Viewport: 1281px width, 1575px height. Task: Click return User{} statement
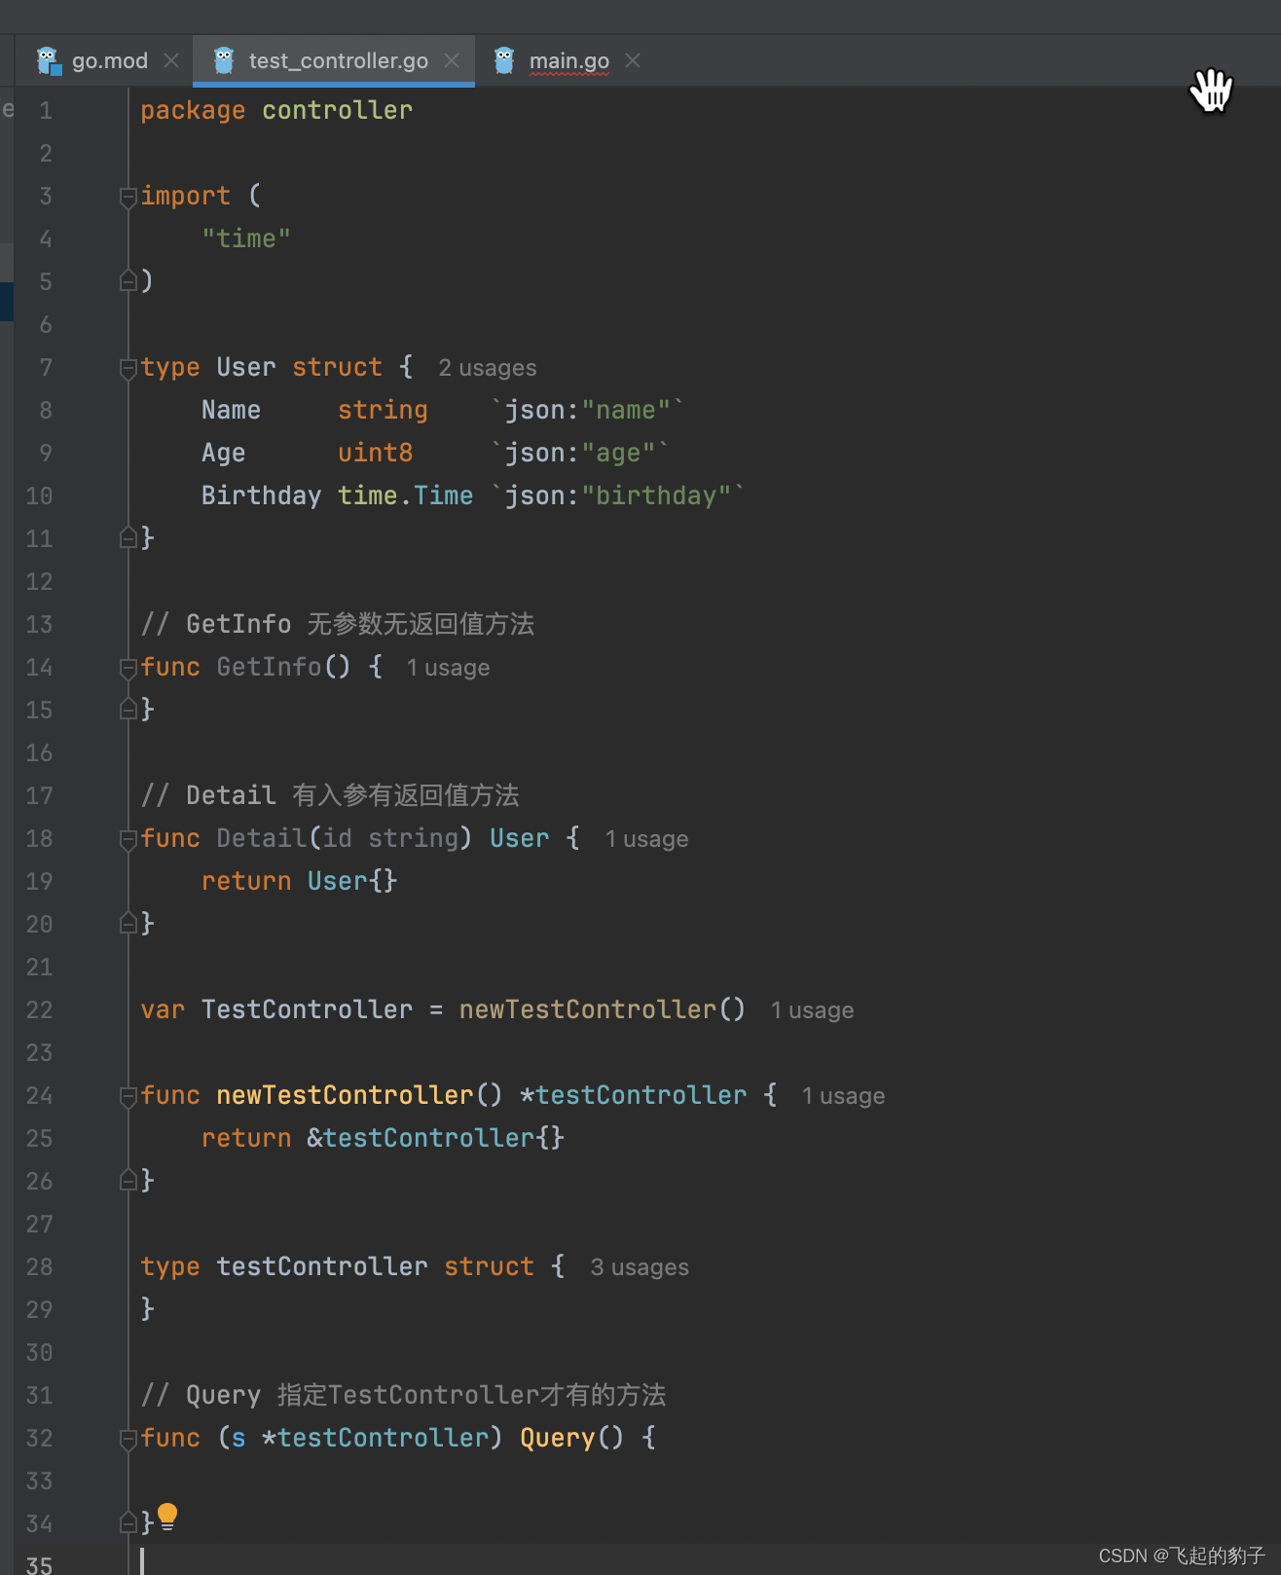pos(300,881)
